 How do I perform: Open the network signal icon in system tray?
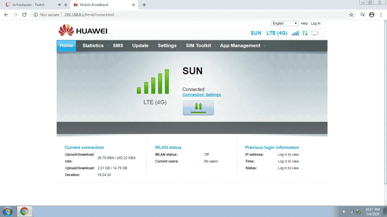coord(352,212)
